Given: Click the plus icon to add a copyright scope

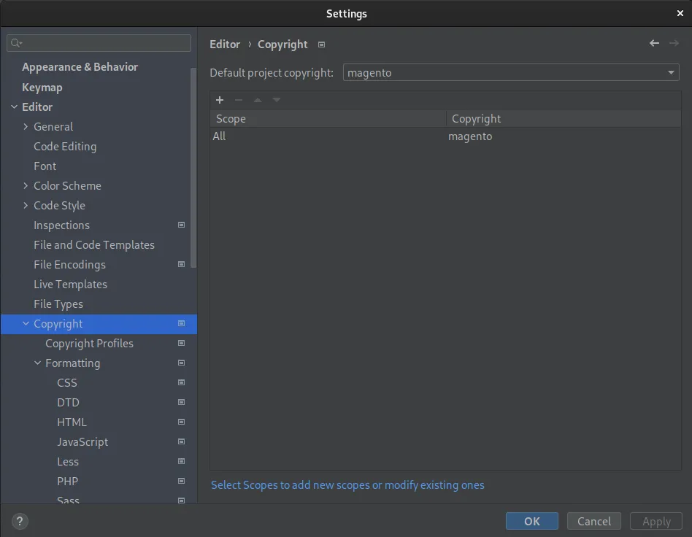Looking at the screenshot, I should pos(220,100).
